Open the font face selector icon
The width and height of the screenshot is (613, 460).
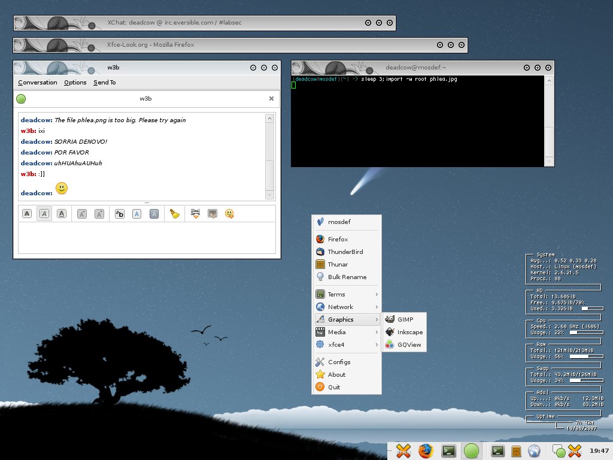[119, 214]
